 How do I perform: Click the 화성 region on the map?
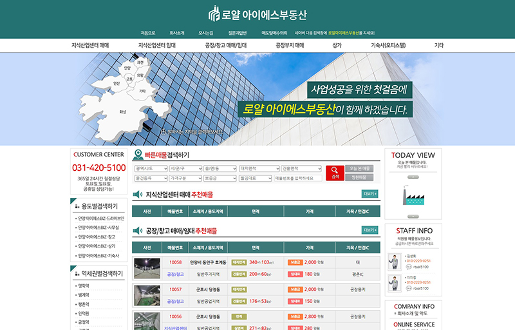tap(122, 112)
